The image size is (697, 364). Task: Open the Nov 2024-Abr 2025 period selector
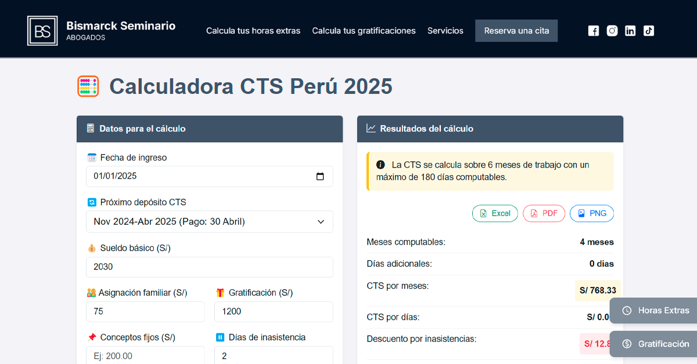pos(209,221)
